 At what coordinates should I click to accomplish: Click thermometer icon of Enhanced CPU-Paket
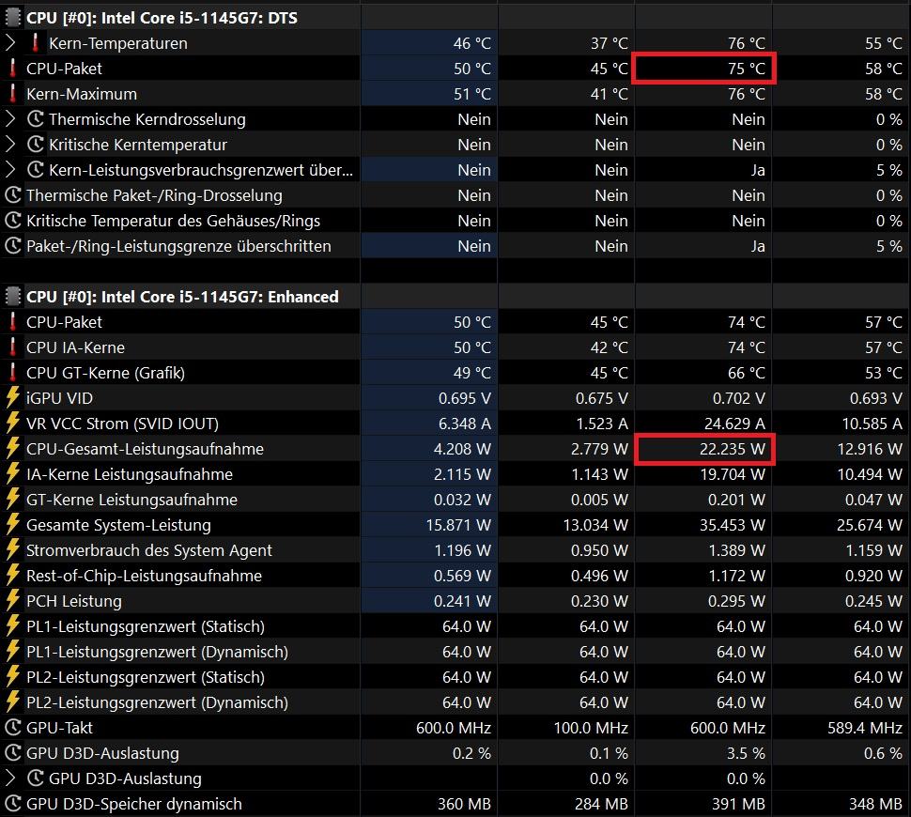click(13, 322)
